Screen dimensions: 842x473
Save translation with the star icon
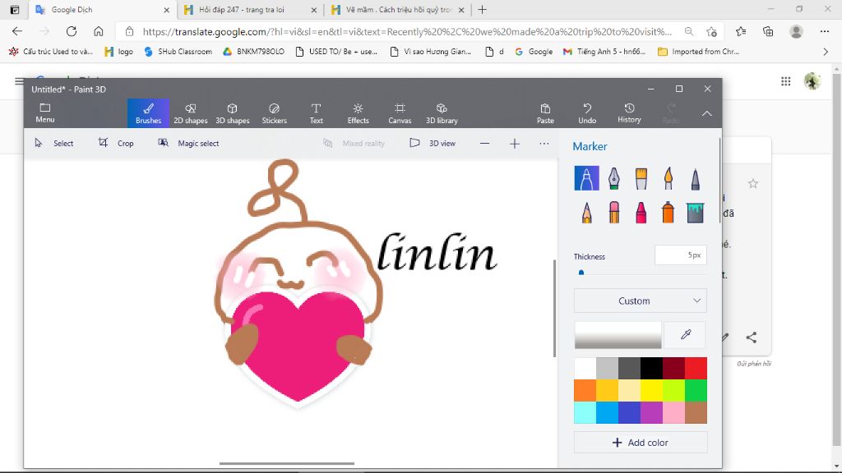753,184
